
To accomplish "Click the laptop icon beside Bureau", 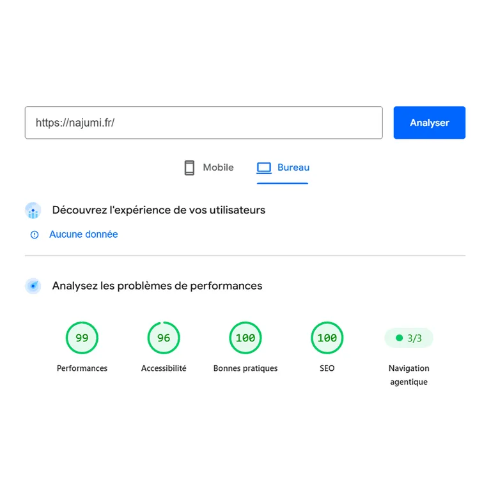I will [264, 168].
